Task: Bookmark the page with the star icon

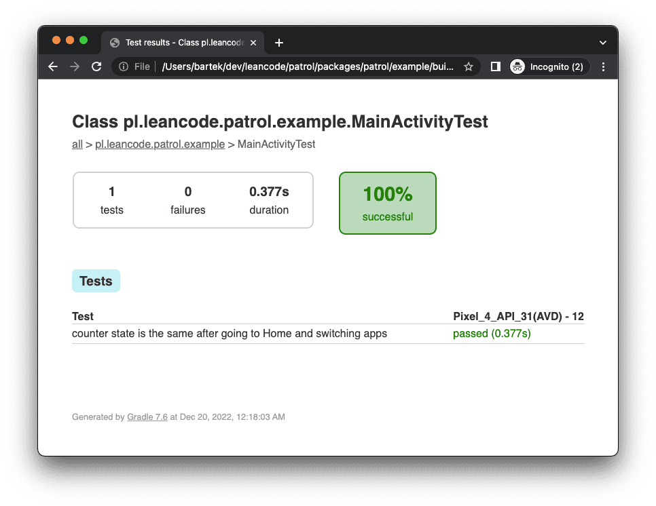Action: coord(468,66)
